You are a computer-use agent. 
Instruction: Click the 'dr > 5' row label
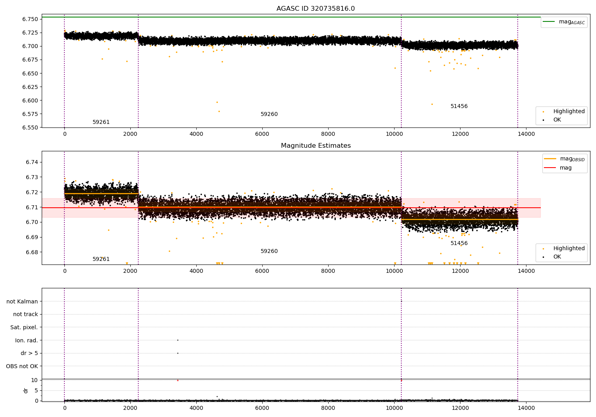coord(29,353)
